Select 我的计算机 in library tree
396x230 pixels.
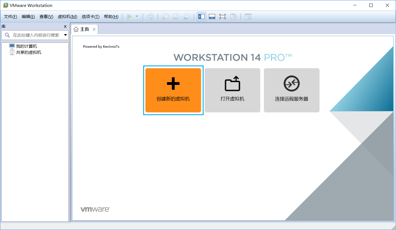(x=26, y=46)
